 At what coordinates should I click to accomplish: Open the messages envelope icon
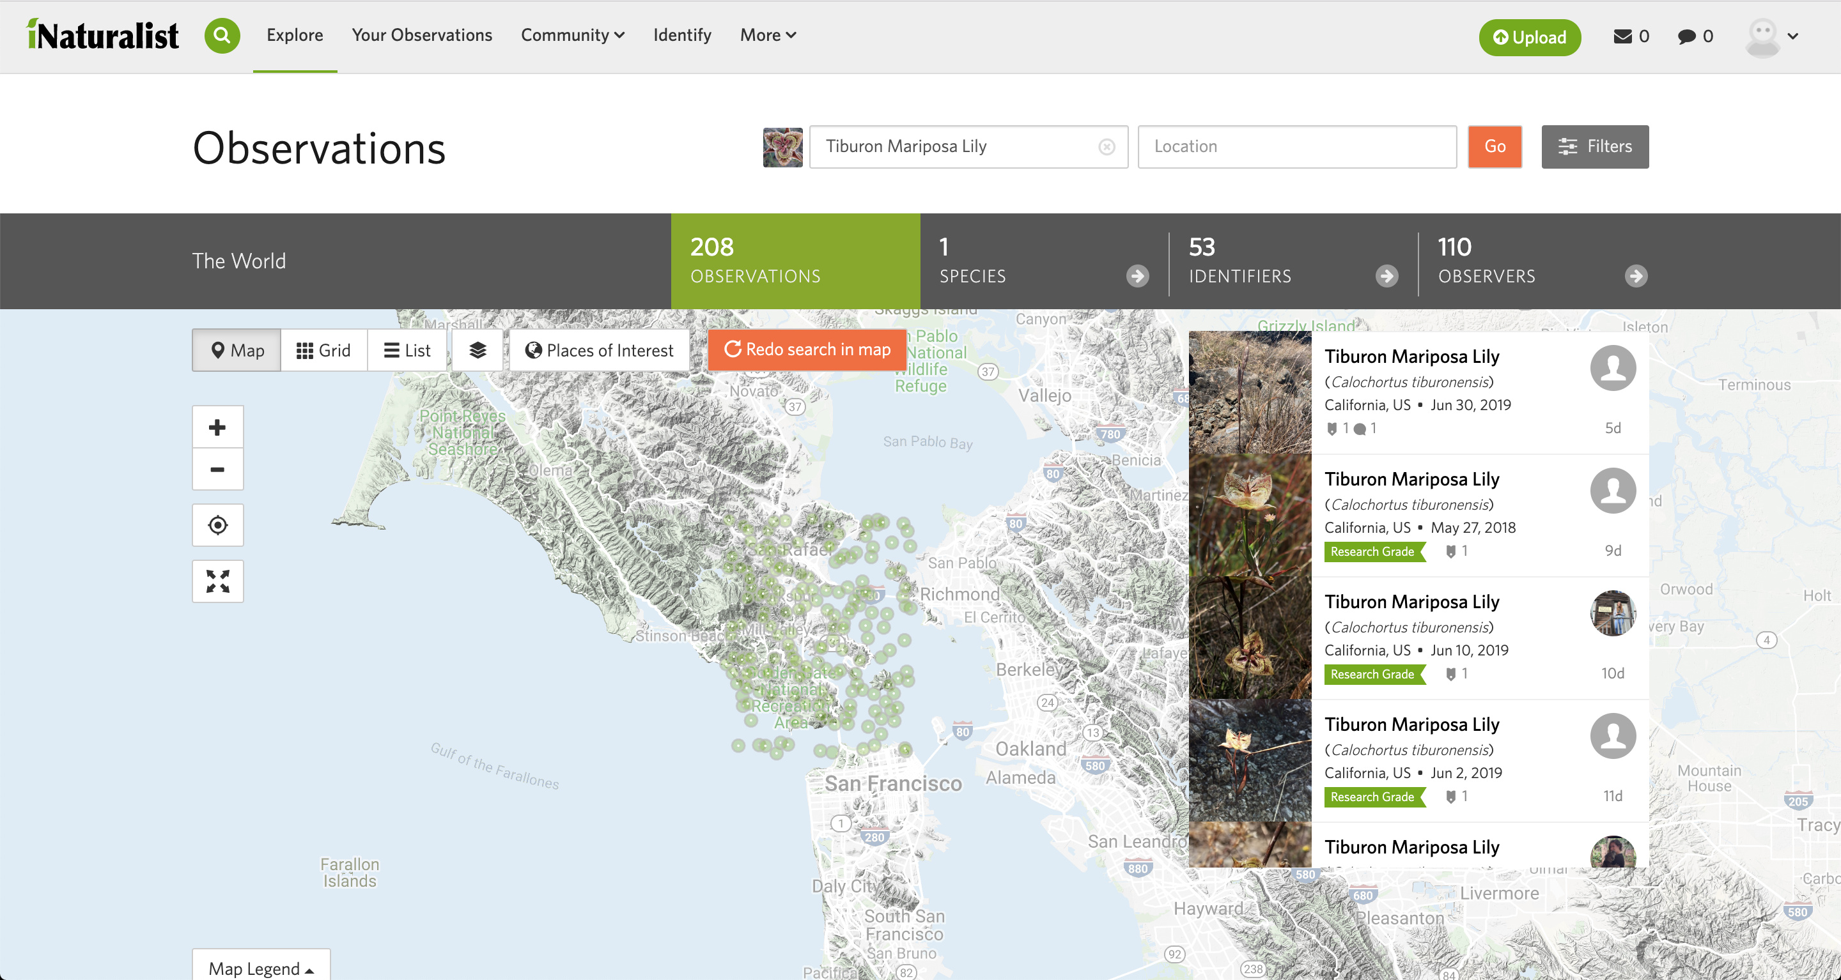[1622, 36]
